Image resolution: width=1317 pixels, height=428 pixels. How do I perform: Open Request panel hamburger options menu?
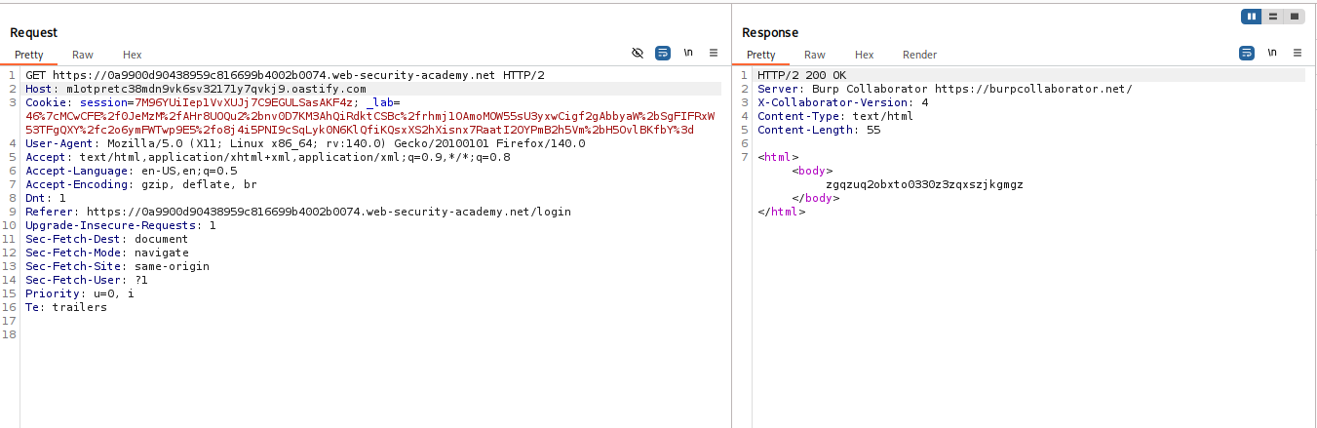tap(714, 53)
